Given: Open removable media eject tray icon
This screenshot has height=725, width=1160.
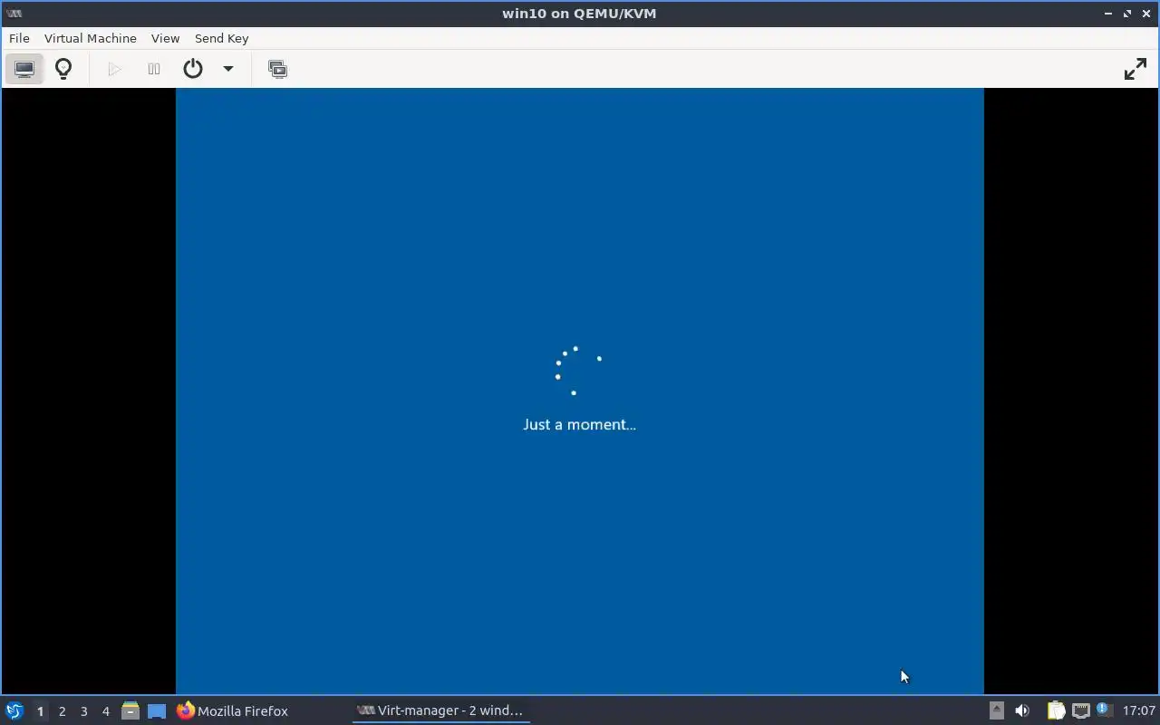Looking at the screenshot, I should [x=996, y=710].
